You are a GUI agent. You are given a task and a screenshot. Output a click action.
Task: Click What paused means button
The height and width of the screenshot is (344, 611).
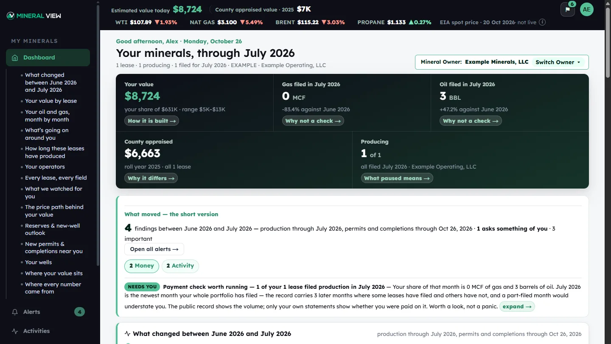point(397,178)
